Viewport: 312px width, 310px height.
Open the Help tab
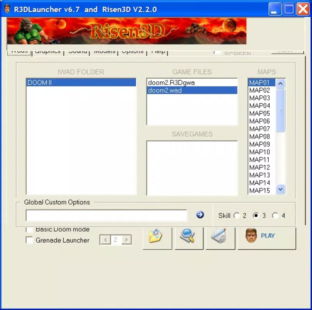click(x=158, y=53)
